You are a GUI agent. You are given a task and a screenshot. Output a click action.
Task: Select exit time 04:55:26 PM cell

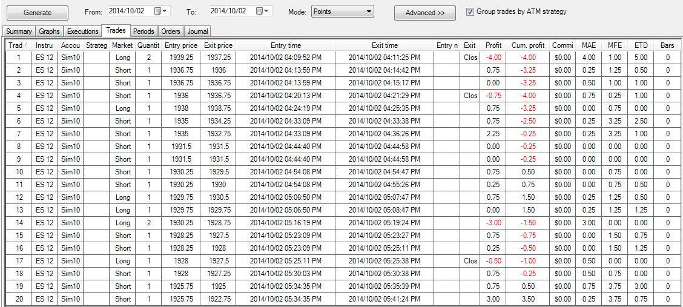tap(384, 185)
